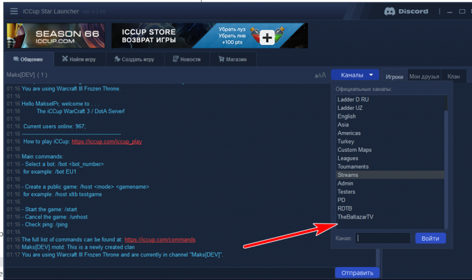This screenshot has height=280, width=472.
Task: Select the TheBaltazarTV channel
Action: [x=390, y=217]
